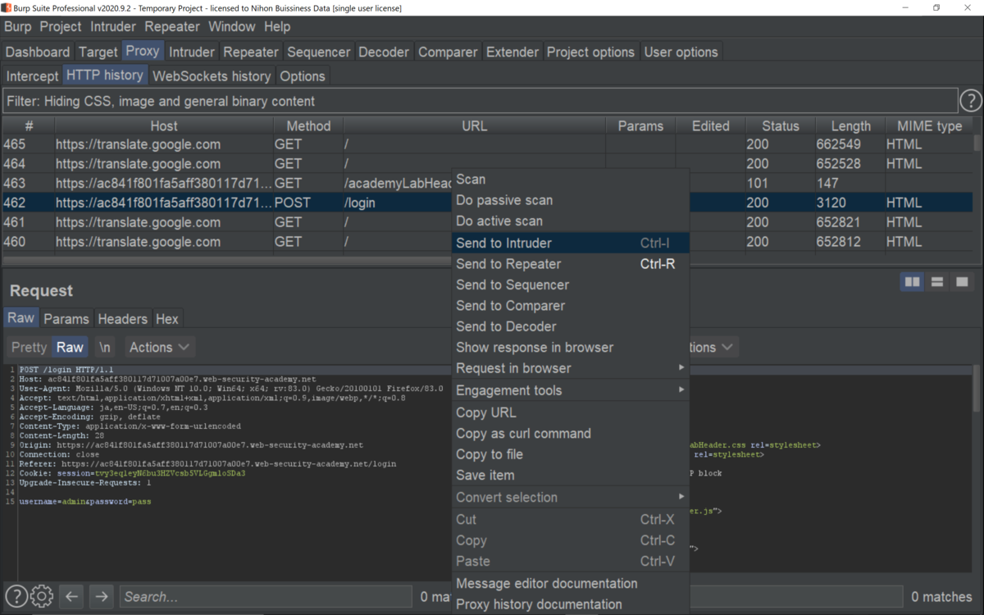Image resolution: width=984 pixels, height=615 pixels.
Task: Click the Burp Suite logo in the title bar
Action: (7, 7)
